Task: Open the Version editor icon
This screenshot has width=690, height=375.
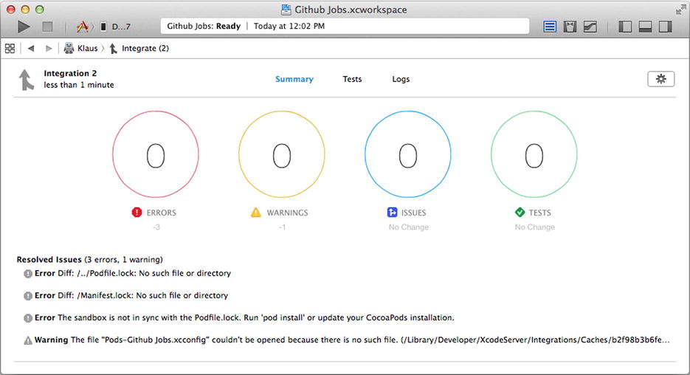Action: click(590, 27)
